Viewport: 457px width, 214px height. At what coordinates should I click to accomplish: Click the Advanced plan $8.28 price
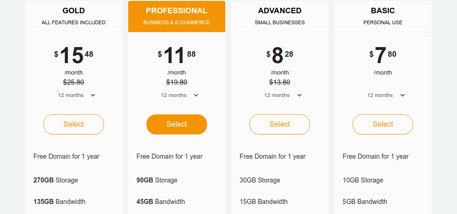(280, 56)
